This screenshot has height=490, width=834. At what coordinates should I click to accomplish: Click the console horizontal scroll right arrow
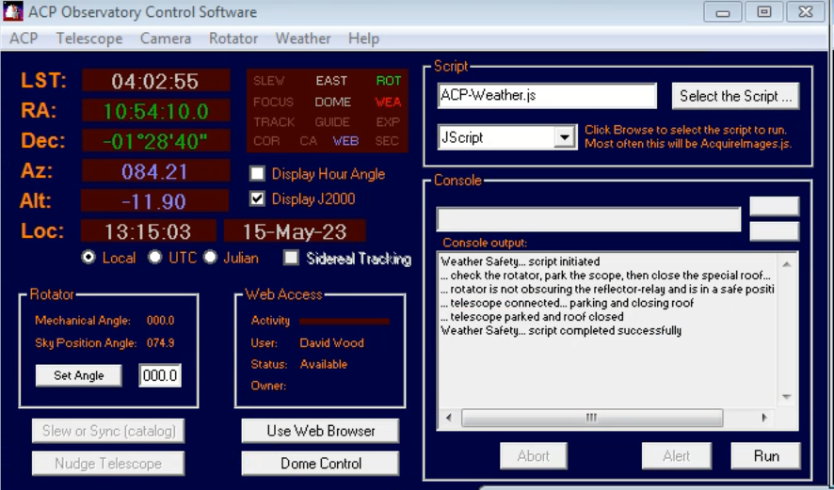(764, 418)
